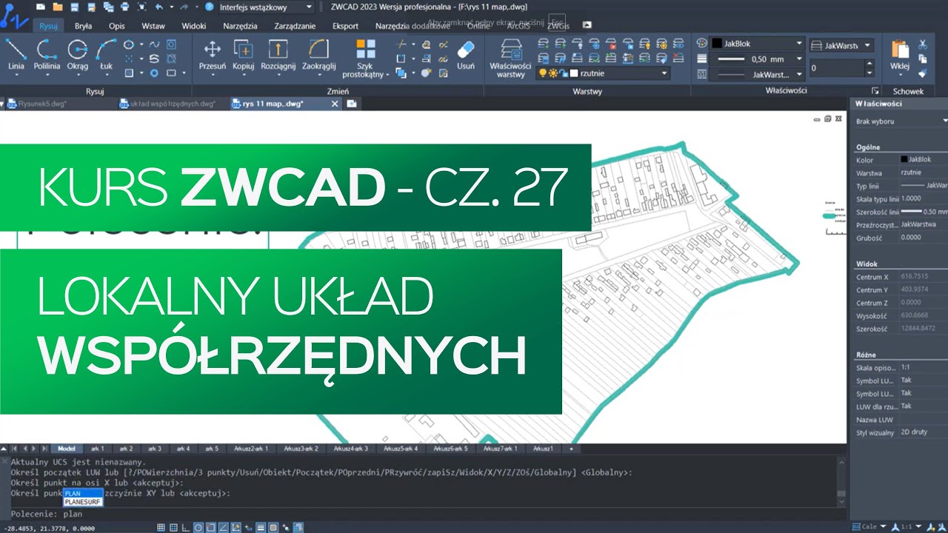Screen dimensions: 948x533
Task: Click the Wklej (paste) button
Action: (900, 54)
